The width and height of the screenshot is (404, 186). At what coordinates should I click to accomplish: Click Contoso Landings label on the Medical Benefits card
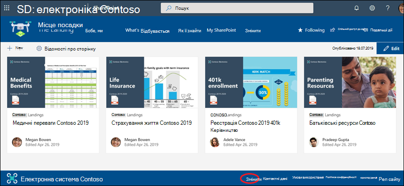(28, 115)
